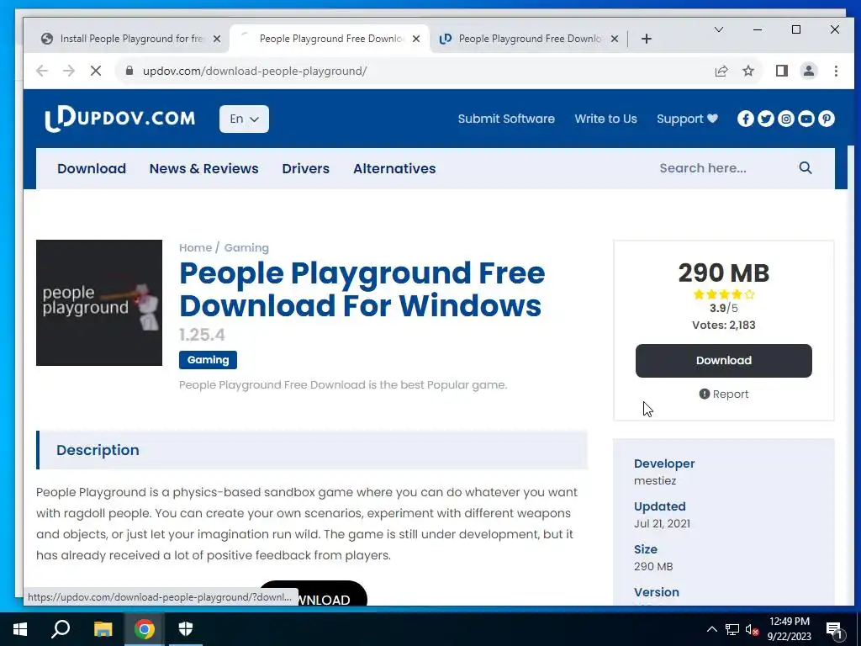Click the Votes: 2,183 text
Image resolution: width=861 pixels, height=646 pixels.
tap(724, 326)
